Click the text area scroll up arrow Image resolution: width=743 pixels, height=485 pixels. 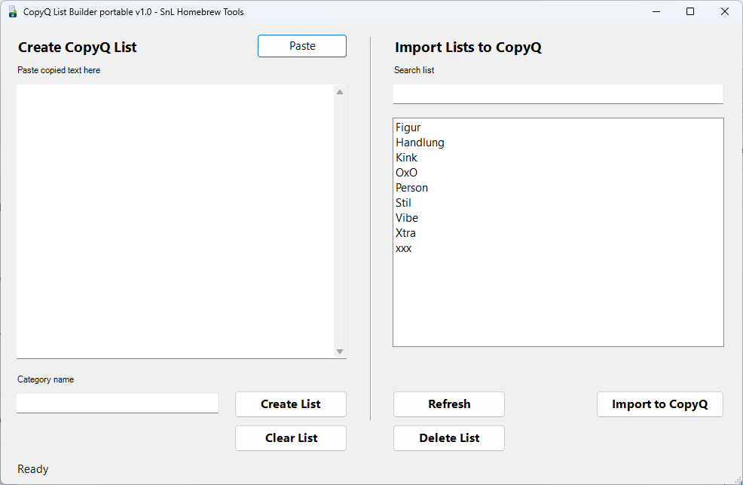(x=340, y=92)
